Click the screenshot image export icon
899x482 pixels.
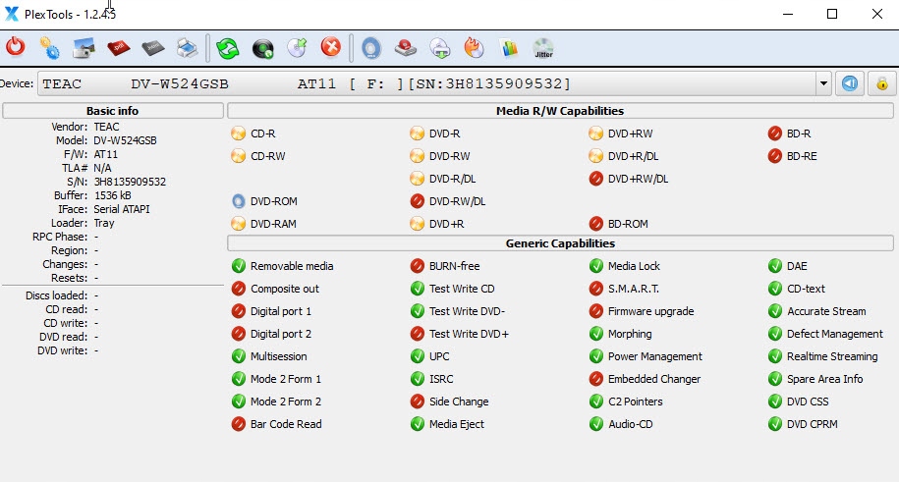click(x=84, y=48)
